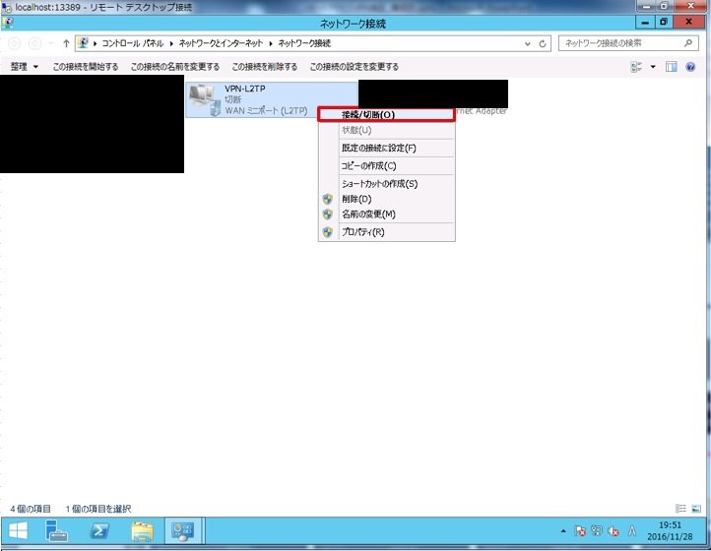The image size is (711, 551).
Task: Open the help question mark icon
Action: (691, 67)
